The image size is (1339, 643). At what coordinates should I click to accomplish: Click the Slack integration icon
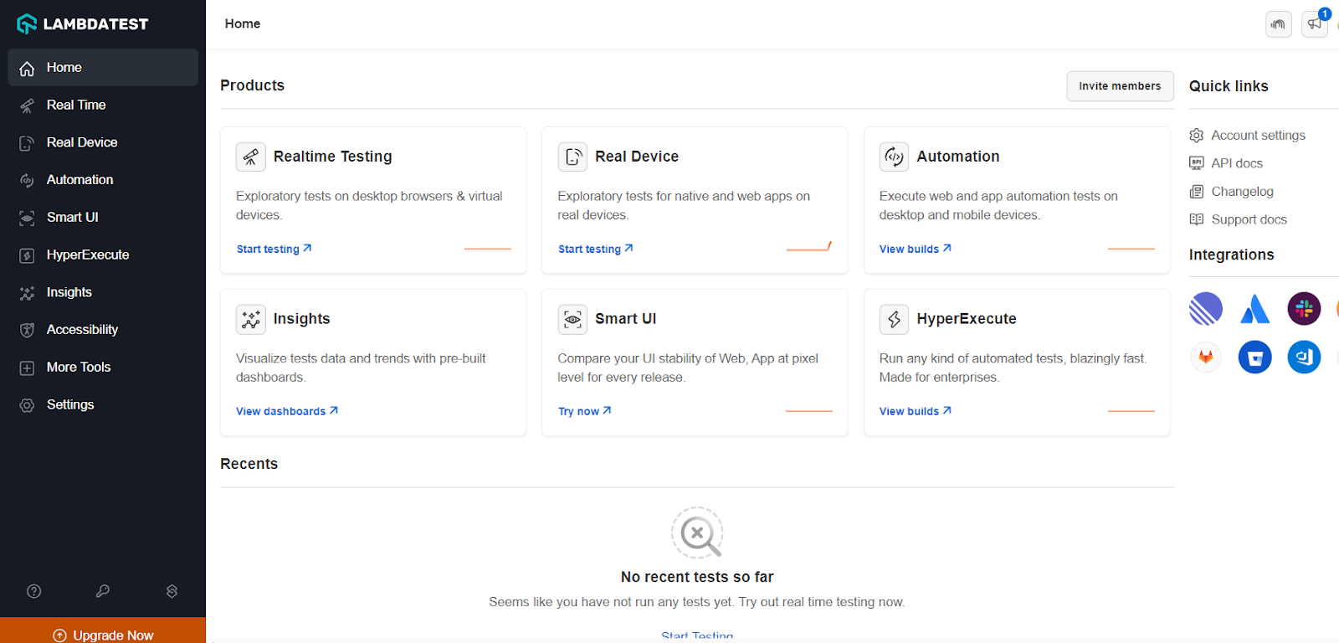point(1304,309)
